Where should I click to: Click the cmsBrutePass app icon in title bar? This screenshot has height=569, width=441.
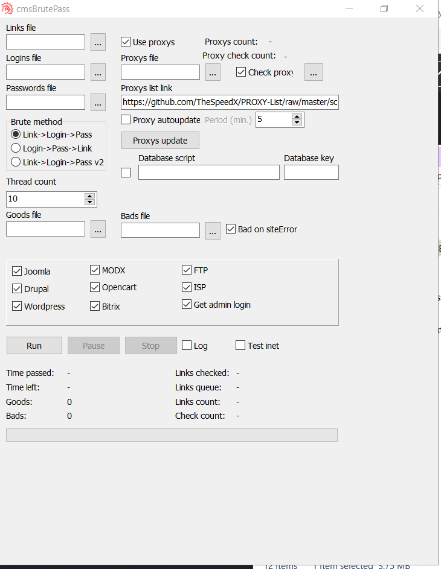[7, 8]
